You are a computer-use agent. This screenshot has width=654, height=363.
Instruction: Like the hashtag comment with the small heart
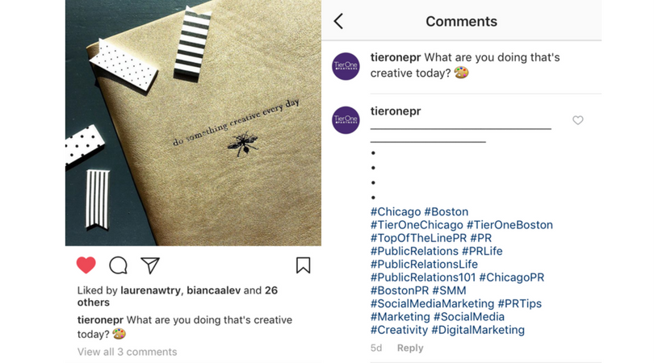coord(577,120)
